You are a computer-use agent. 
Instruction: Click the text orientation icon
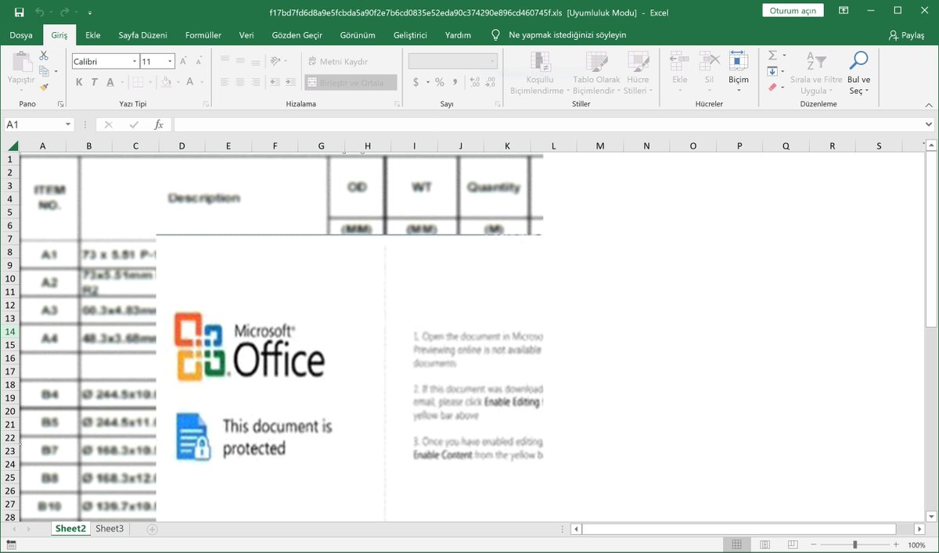(x=275, y=61)
